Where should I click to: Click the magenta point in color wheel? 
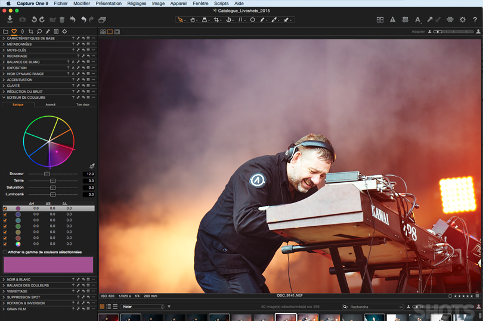(x=57, y=152)
